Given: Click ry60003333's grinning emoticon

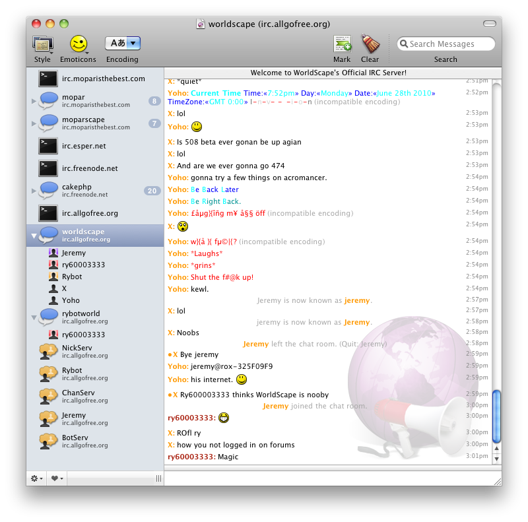Looking at the screenshot, I should [224, 418].
